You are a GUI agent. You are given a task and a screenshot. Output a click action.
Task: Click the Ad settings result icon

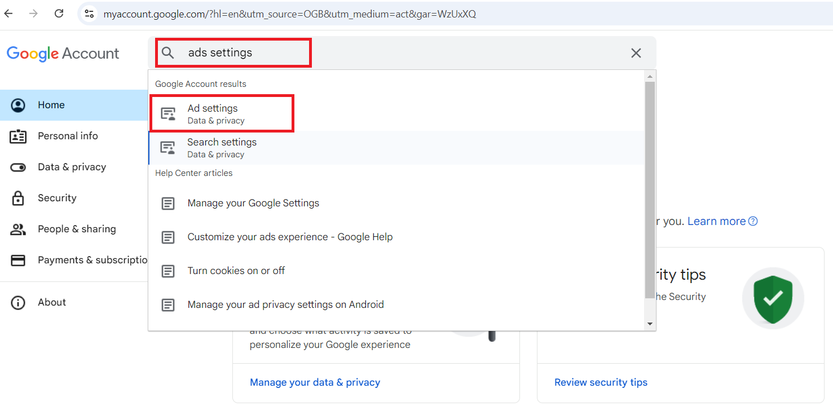coord(168,114)
